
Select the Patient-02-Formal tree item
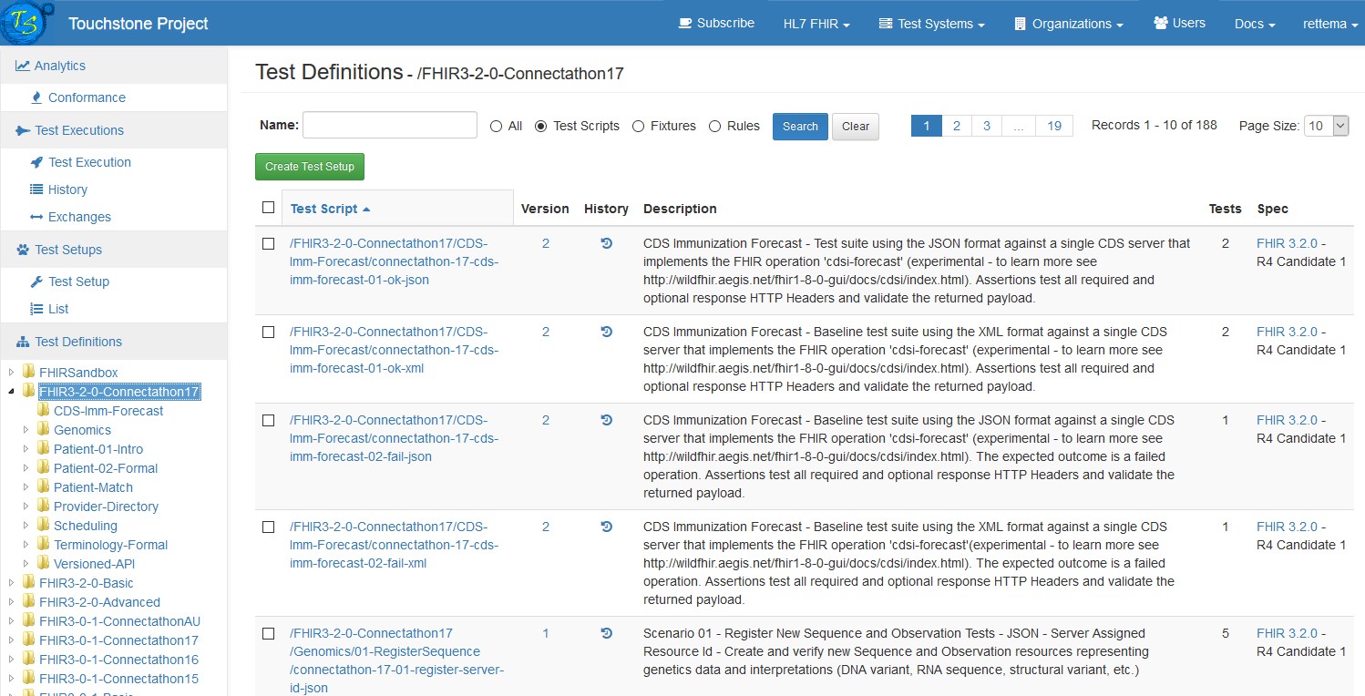pyautogui.click(x=106, y=468)
